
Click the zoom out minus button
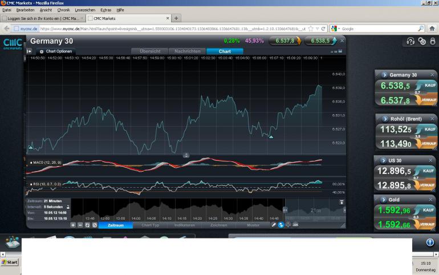click(x=80, y=225)
